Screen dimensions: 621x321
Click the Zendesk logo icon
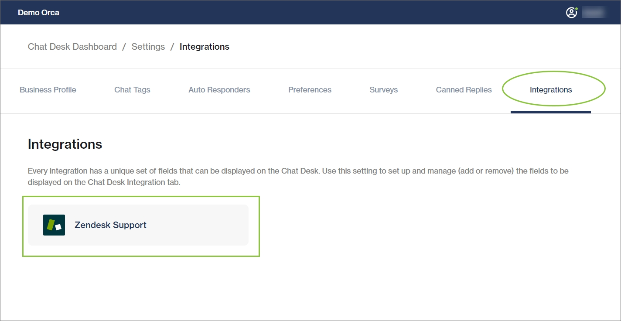tap(54, 225)
